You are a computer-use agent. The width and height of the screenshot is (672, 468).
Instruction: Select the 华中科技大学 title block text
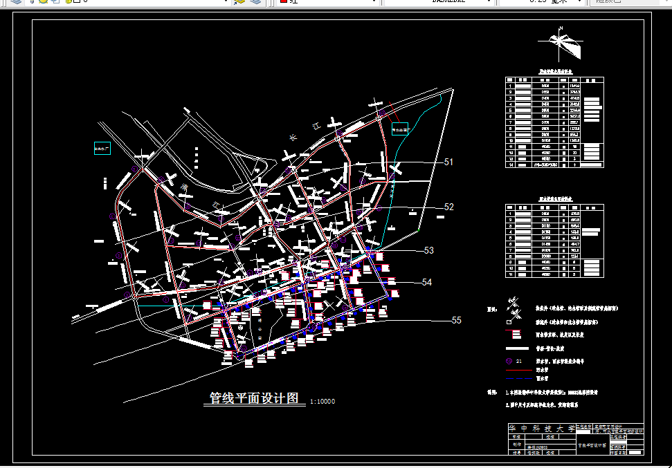542,429
